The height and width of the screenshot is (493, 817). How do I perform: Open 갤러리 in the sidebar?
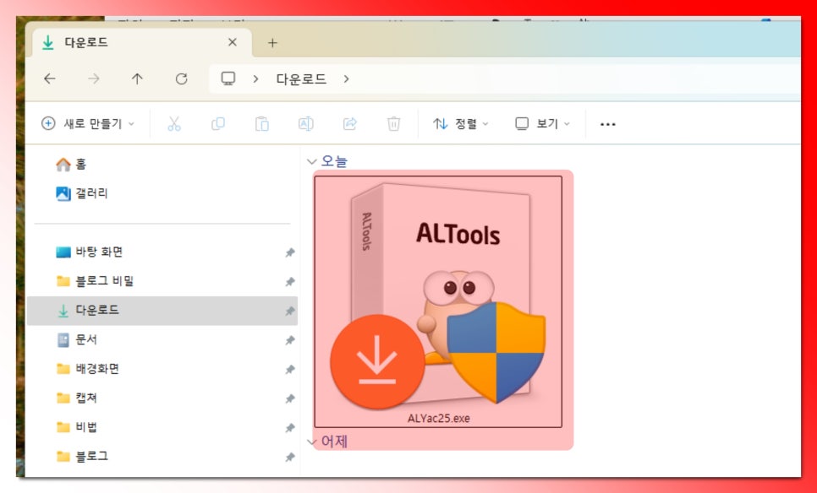click(82, 193)
